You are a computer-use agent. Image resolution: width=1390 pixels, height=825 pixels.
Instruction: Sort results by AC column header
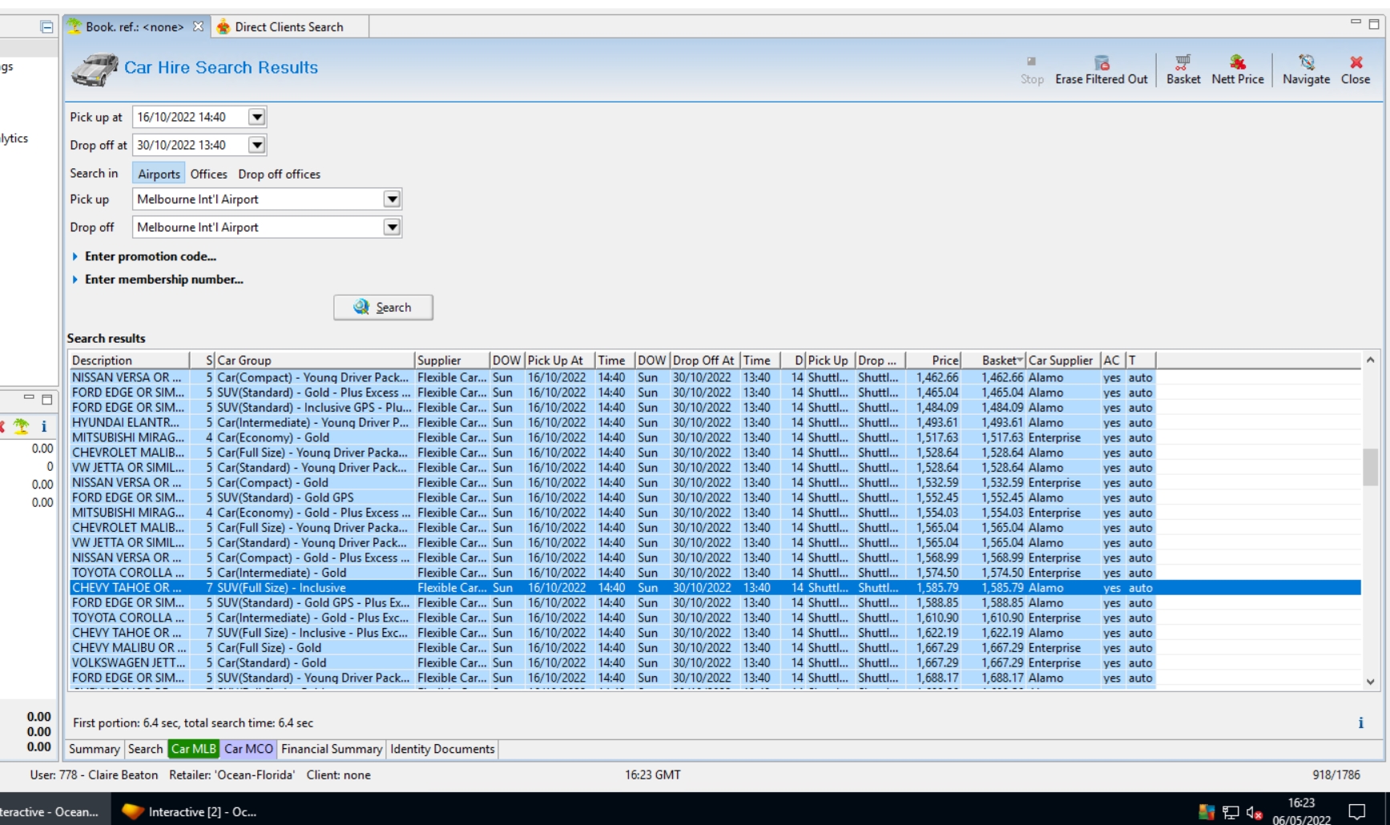click(x=1112, y=360)
